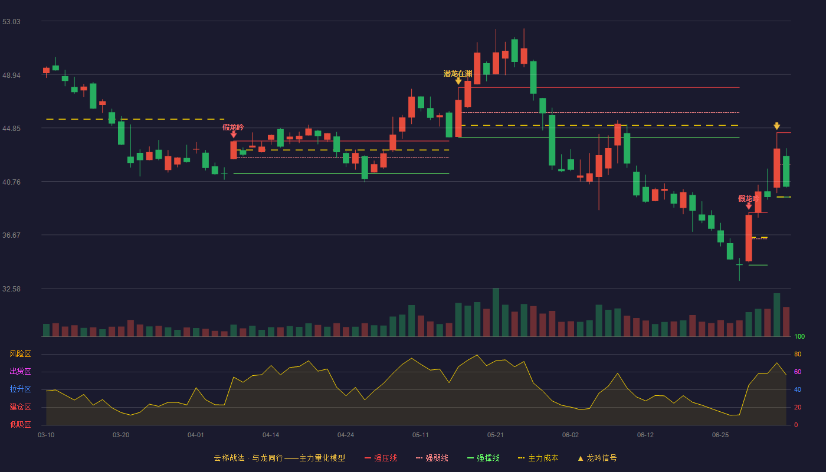Click the 53.03 price axis label
Image resolution: width=826 pixels, height=472 pixels.
tap(11, 22)
